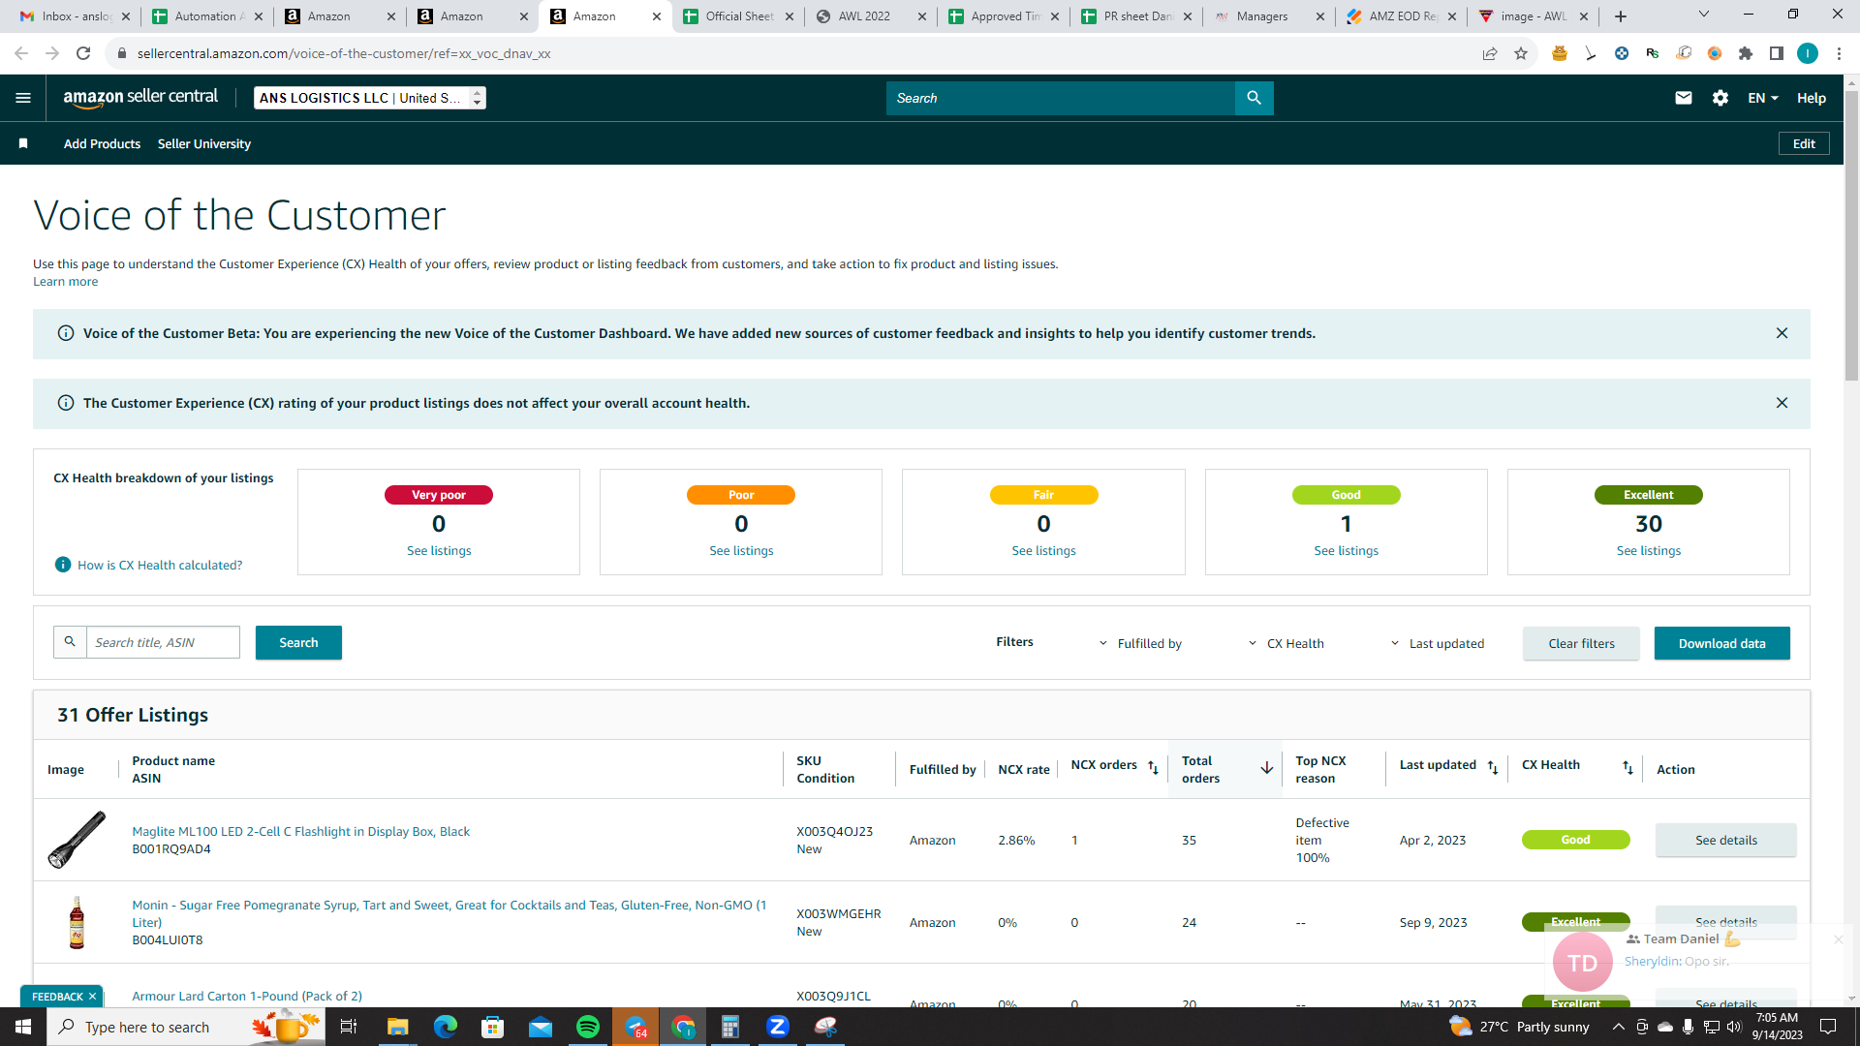
Task: Open the settings gear icon
Action: (1720, 98)
